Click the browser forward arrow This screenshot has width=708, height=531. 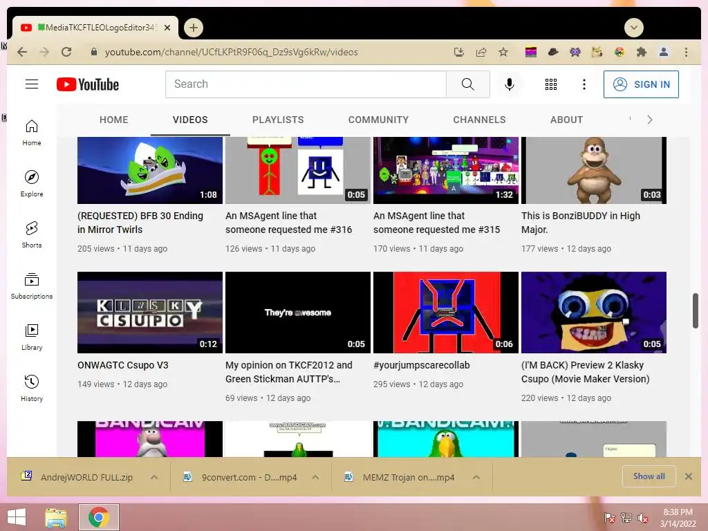[x=44, y=52]
